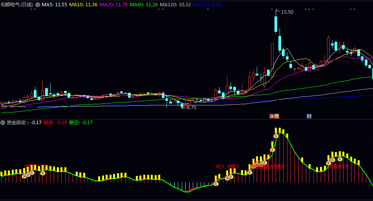Screen dimensions: 373x201
Task: Click the blue MA250: 9.68 legend
Action: [x=207, y=5]
